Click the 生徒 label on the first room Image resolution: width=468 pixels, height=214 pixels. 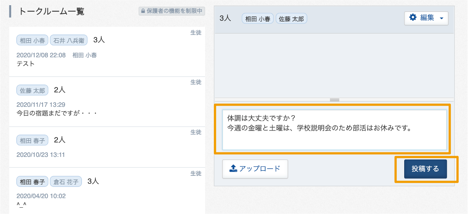click(196, 33)
